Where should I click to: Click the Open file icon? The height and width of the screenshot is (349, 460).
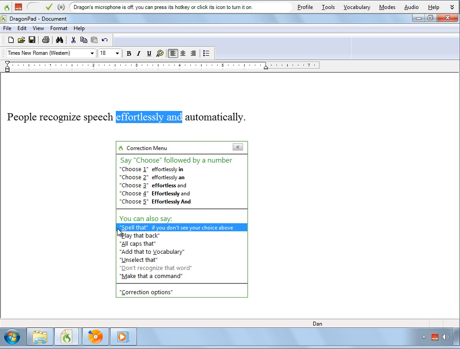[x=22, y=40]
